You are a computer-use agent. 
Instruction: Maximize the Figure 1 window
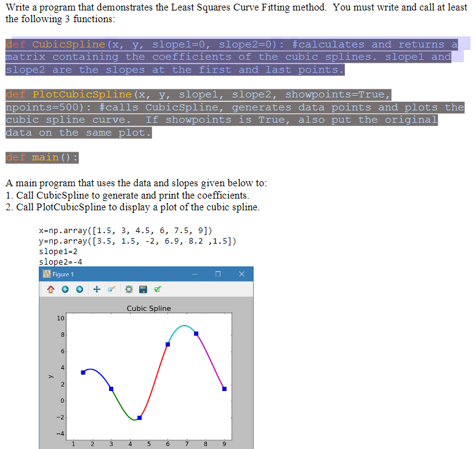[217, 274]
